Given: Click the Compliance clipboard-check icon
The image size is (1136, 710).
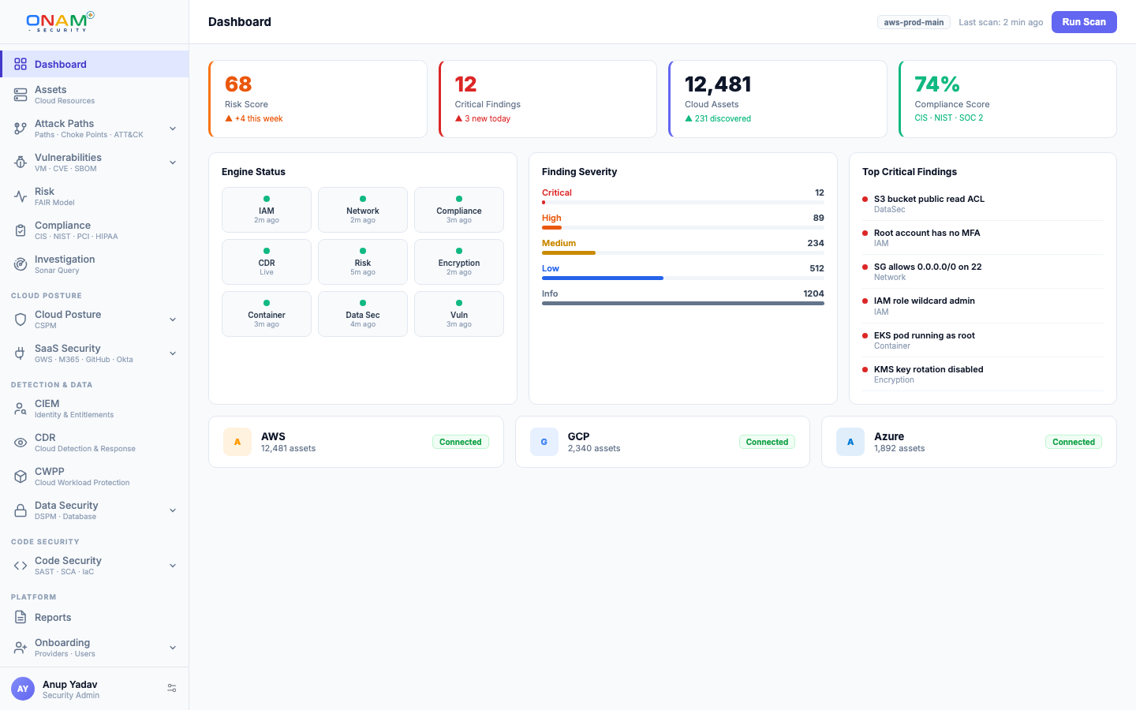Looking at the screenshot, I should click(x=21, y=230).
